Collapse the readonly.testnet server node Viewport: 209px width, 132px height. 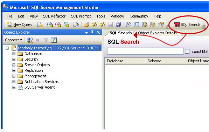[7, 48]
